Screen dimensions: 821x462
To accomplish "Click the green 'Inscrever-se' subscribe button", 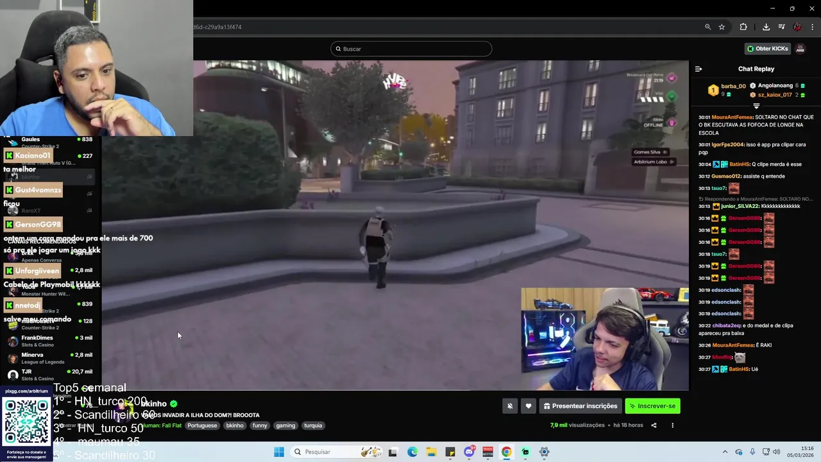I will click(652, 406).
